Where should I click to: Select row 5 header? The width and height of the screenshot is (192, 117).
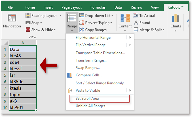click(5, 75)
